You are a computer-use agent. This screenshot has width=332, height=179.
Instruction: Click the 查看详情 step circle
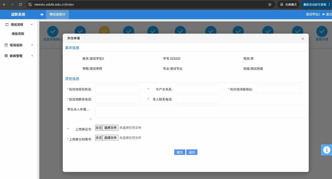point(322,31)
